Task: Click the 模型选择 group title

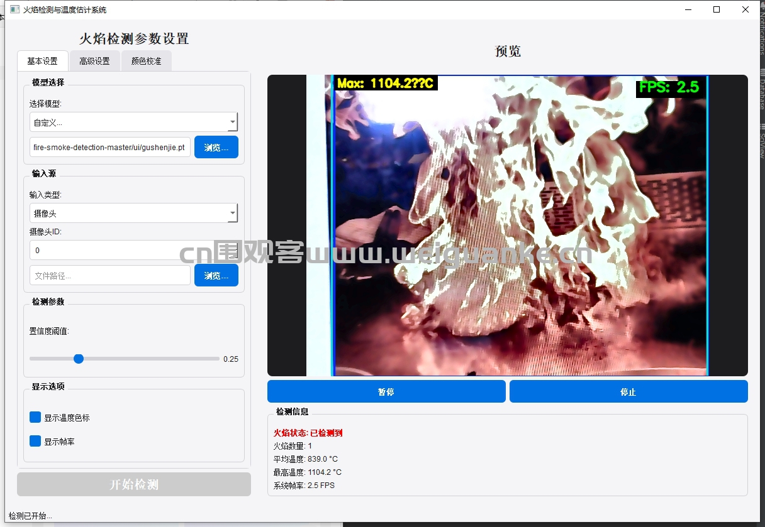Action: point(48,82)
